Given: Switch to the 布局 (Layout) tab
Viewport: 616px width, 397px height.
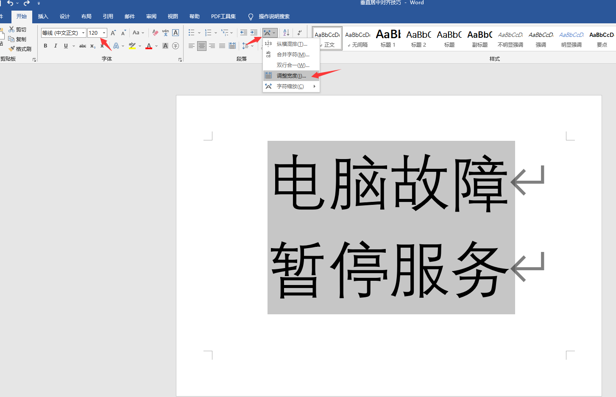Looking at the screenshot, I should [x=86, y=17].
